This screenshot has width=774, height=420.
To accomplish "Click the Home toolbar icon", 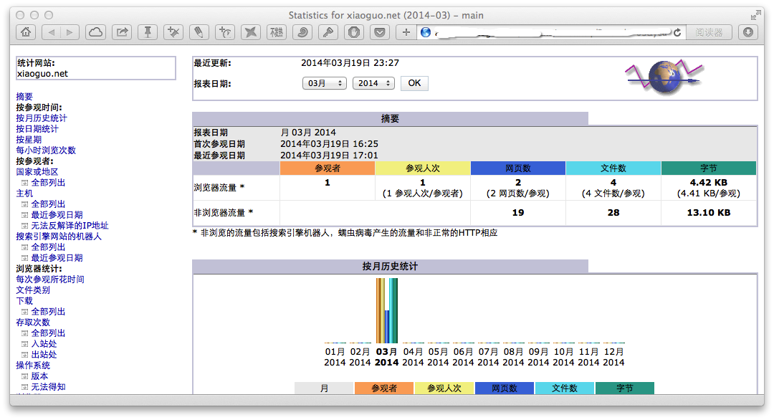I will [26, 32].
